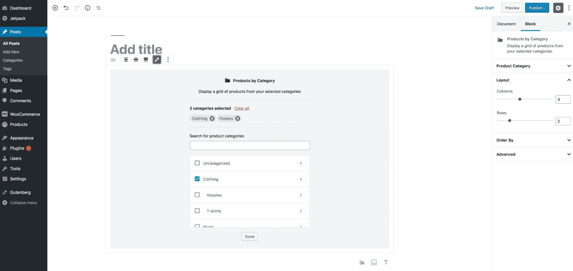Uncheck the Clothing category

(197, 179)
